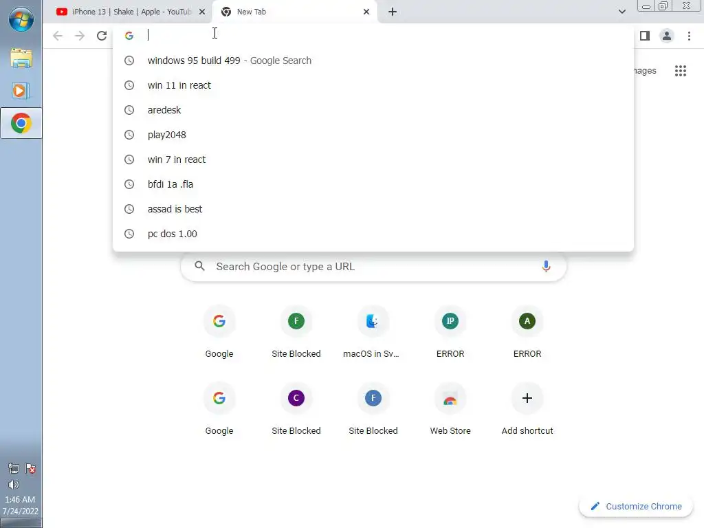Image resolution: width=704 pixels, height=528 pixels.
Task: Open the Google apps grid
Action: pos(681,71)
